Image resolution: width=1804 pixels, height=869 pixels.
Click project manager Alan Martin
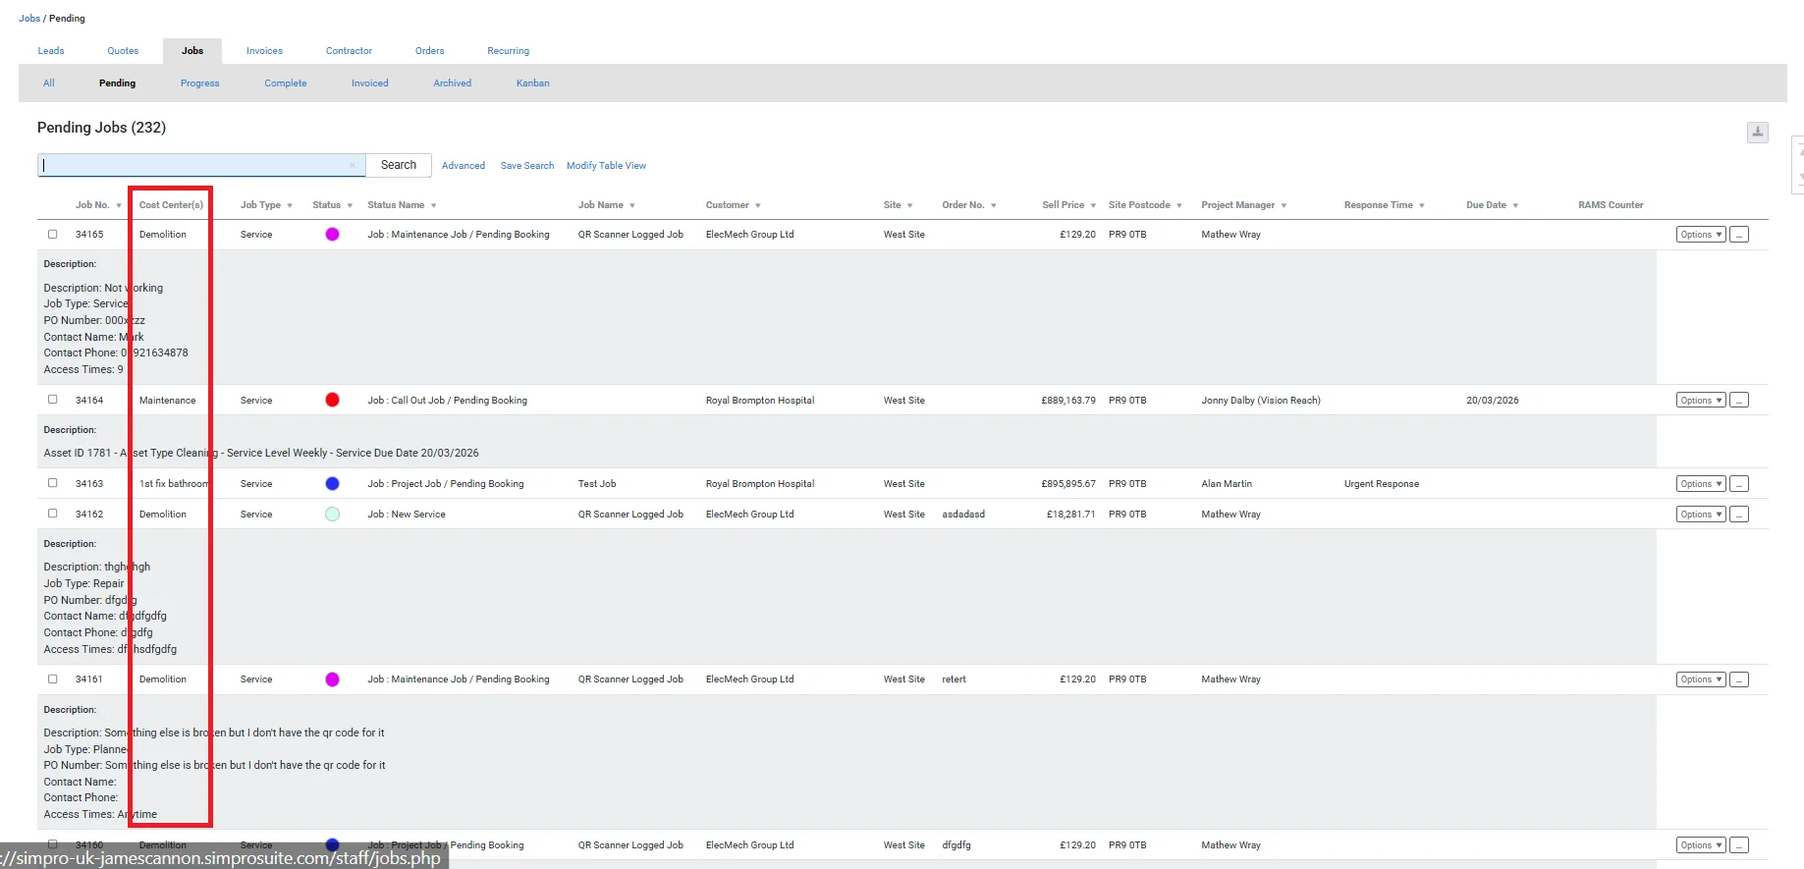(x=1227, y=484)
